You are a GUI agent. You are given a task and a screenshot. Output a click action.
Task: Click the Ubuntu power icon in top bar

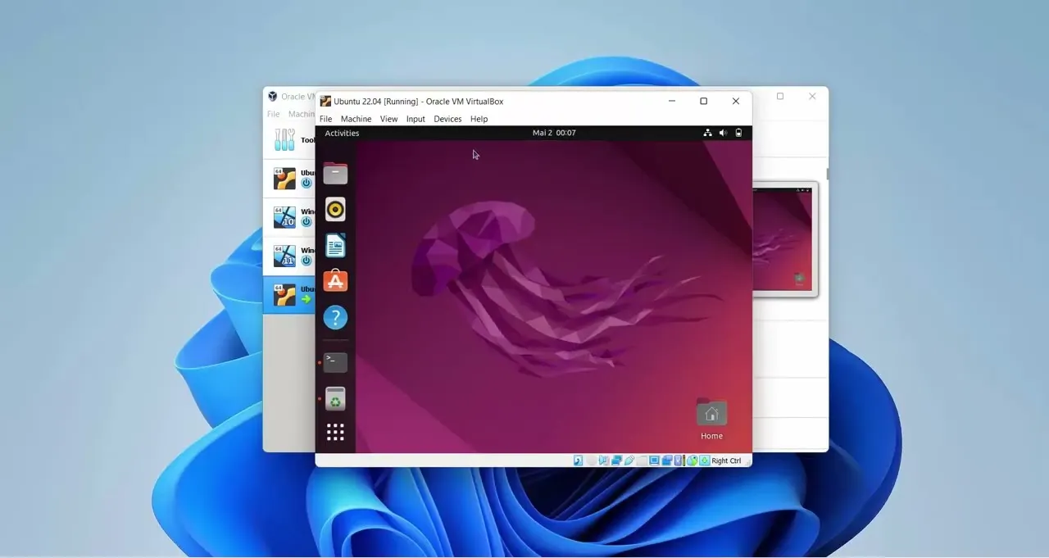coord(738,133)
